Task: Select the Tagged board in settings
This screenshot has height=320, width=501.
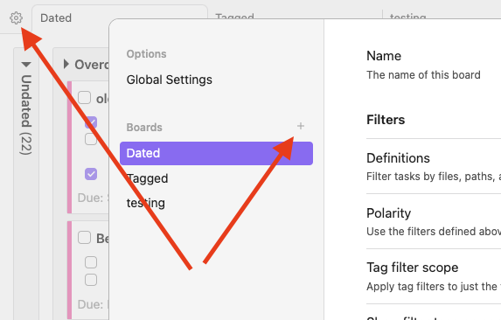Action: pos(147,178)
